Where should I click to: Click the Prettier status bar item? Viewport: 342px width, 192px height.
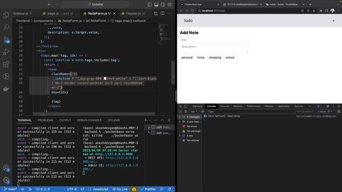tap(148, 189)
